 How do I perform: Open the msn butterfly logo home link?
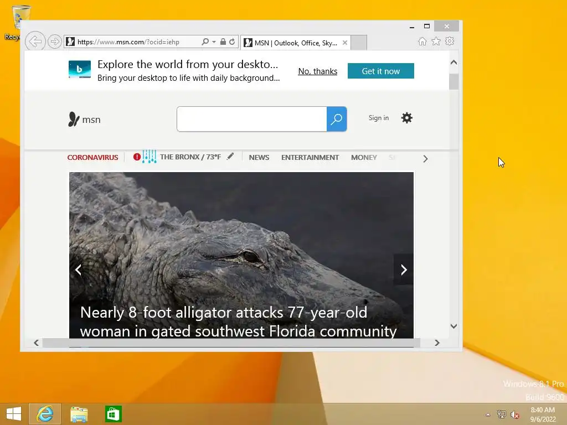point(84,120)
